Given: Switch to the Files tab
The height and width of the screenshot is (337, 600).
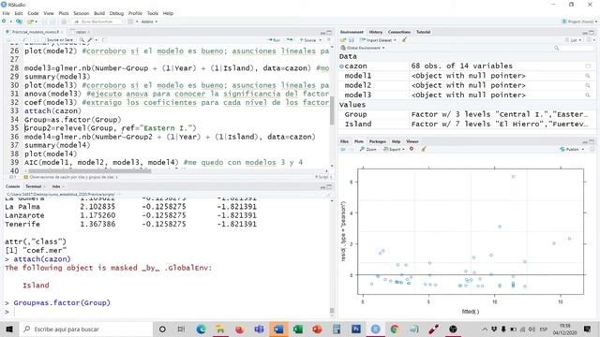Looking at the screenshot, I should pyautogui.click(x=344, y=141).
